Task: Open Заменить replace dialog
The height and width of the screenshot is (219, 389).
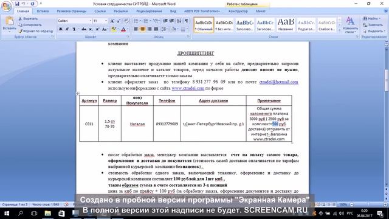Action: [x=373, y=25]
